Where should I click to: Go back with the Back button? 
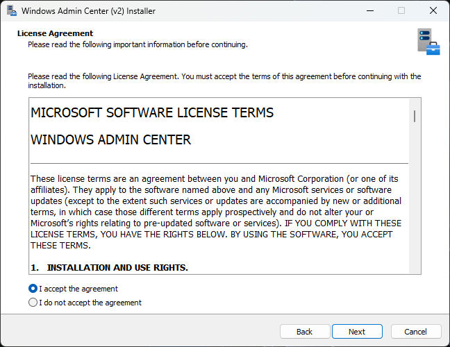305,332
